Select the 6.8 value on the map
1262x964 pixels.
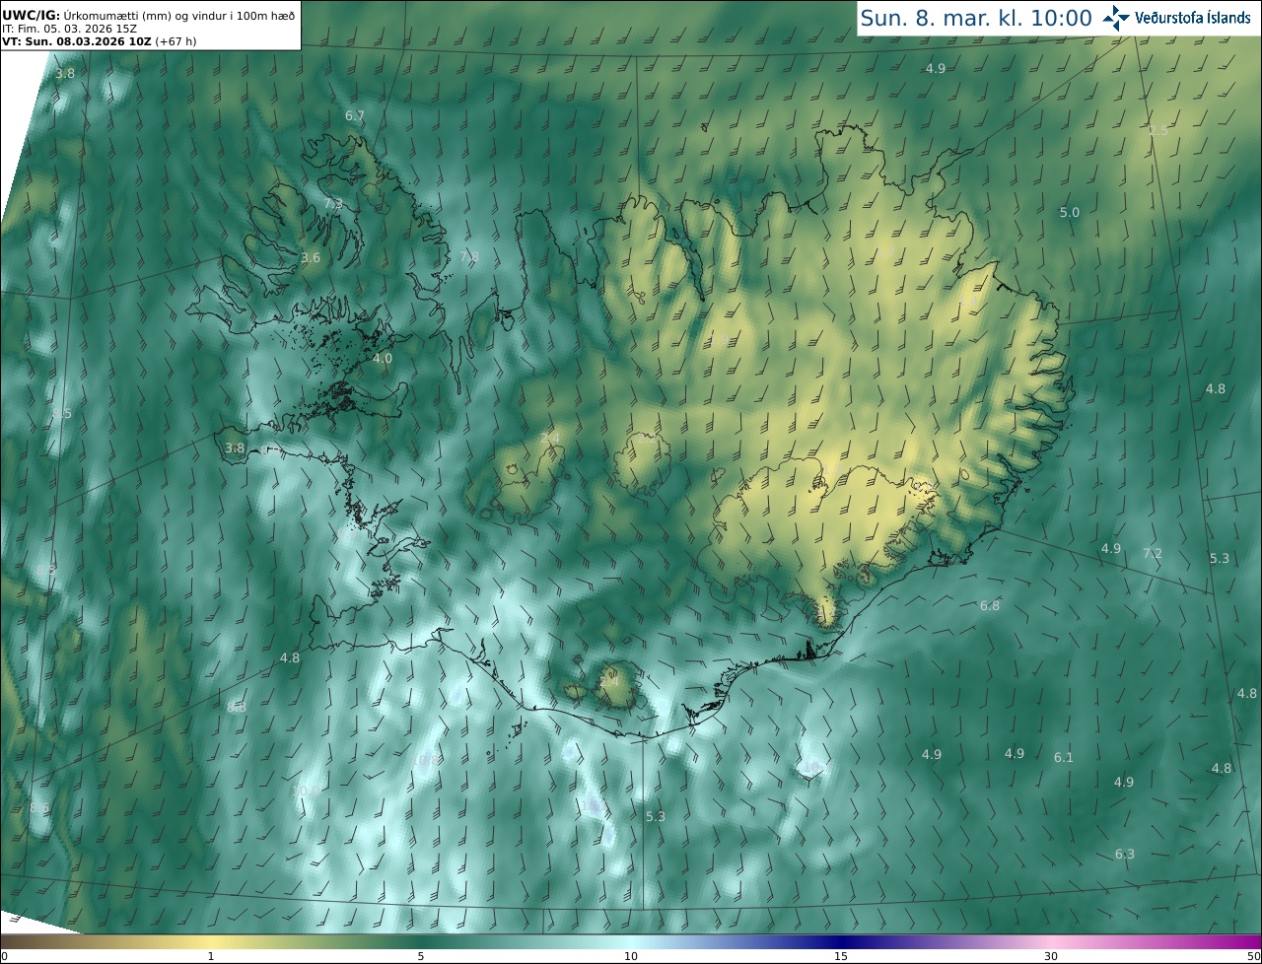pos(990,605)
